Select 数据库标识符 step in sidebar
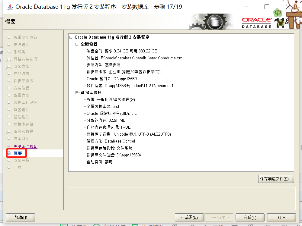Viewport: 302px width, 226px height. coord(25,103)
